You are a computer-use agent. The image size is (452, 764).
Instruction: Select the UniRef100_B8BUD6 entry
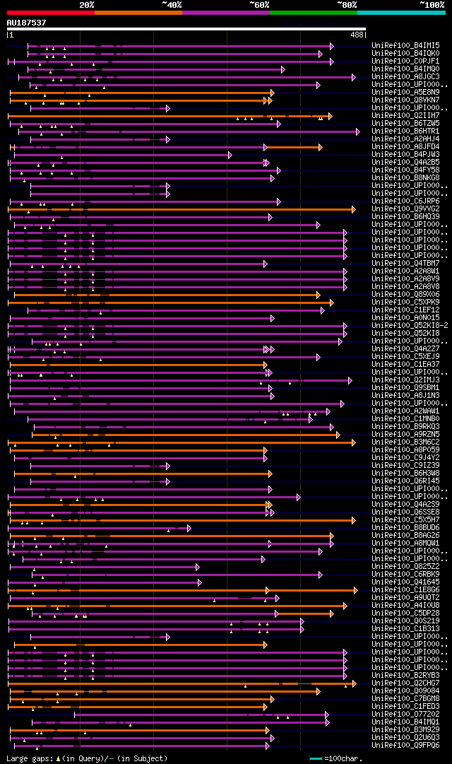click(x=405, y=528)
